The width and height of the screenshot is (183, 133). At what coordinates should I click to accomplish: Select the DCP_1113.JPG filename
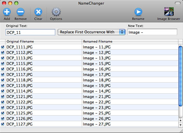point(19,58)
